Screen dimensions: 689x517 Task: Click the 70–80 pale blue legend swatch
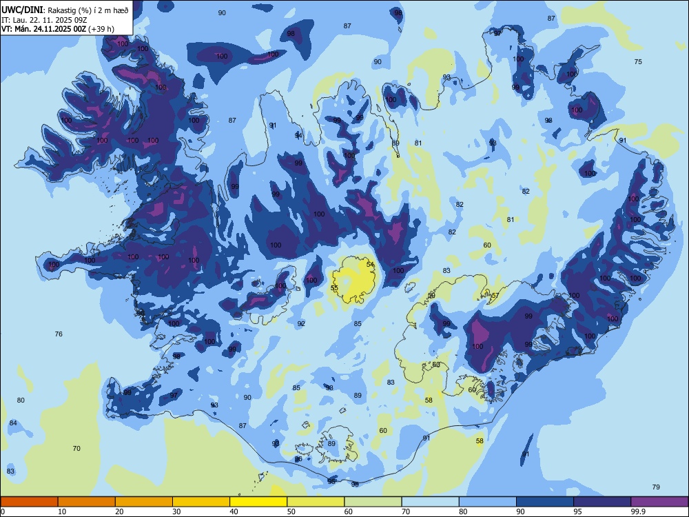[x=430, y=502]
